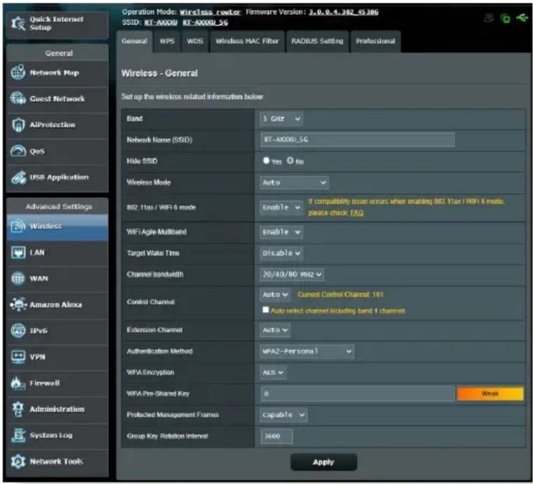Click the USB Application icon
The height and width of the screenshot is (484, 533).
(x=18, y=177)
